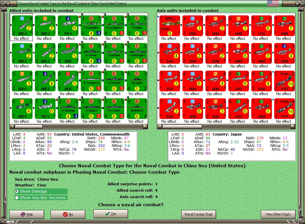Click the Allied units horizontal scrollbar thumb
305x224 pixels.
[x=29, y=127]
